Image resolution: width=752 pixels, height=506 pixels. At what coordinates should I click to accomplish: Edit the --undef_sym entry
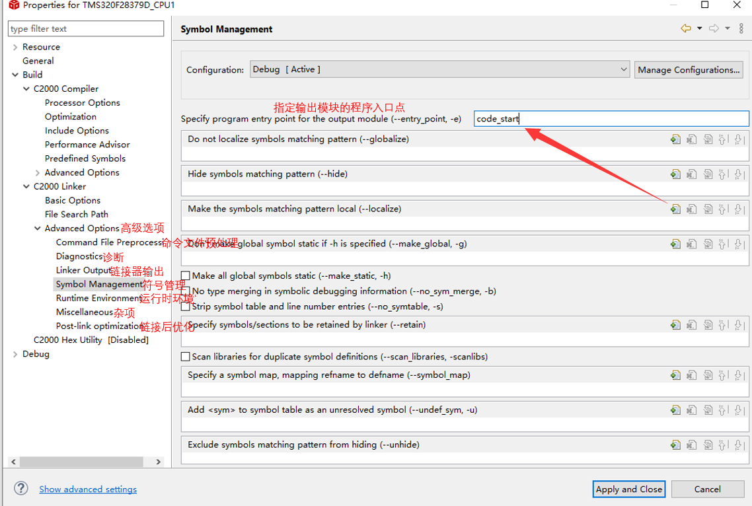[708, 410]
